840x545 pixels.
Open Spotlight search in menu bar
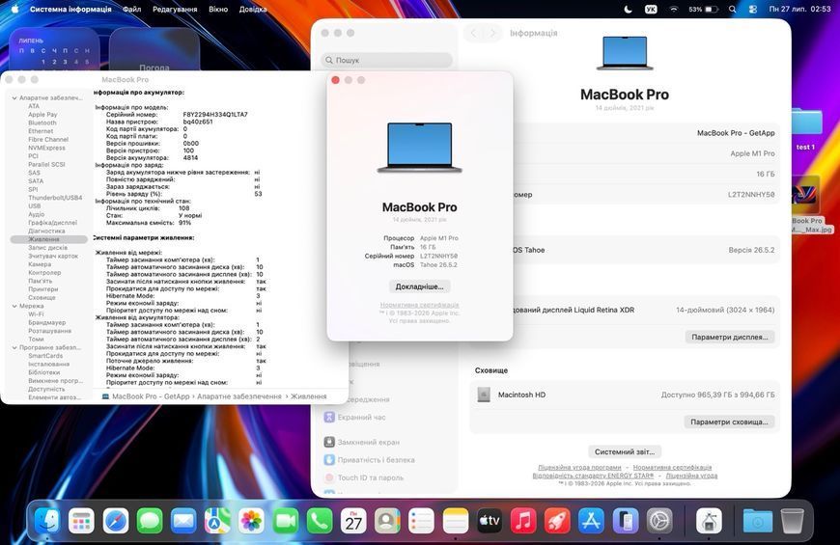[x=732, y=9]
